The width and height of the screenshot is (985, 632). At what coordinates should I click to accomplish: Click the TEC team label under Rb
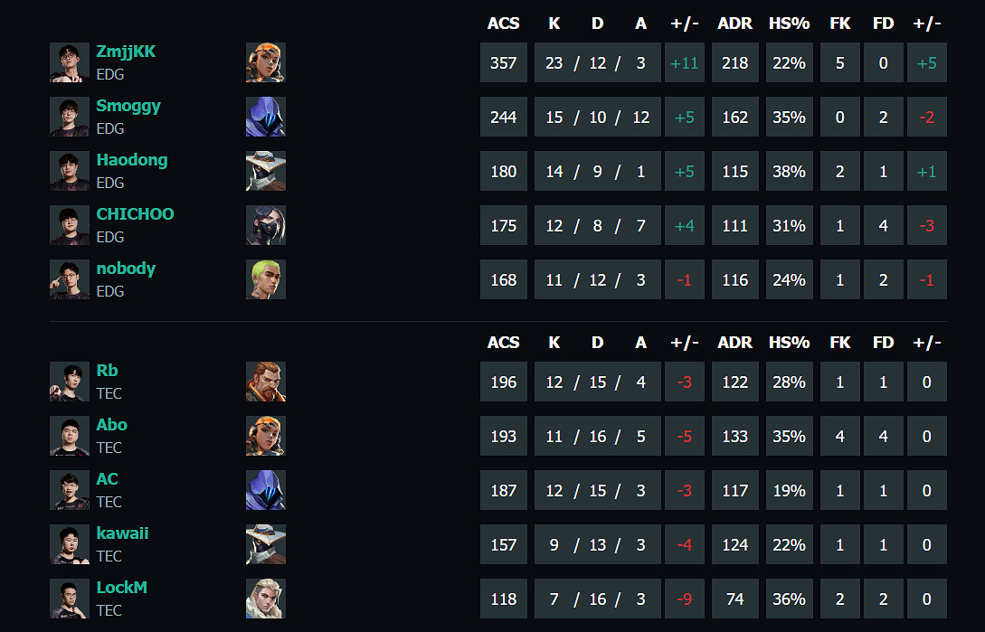point(109,393)
